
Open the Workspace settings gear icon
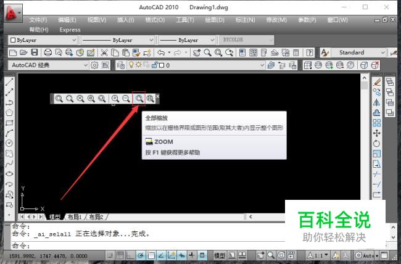click(x=94, y=65)
